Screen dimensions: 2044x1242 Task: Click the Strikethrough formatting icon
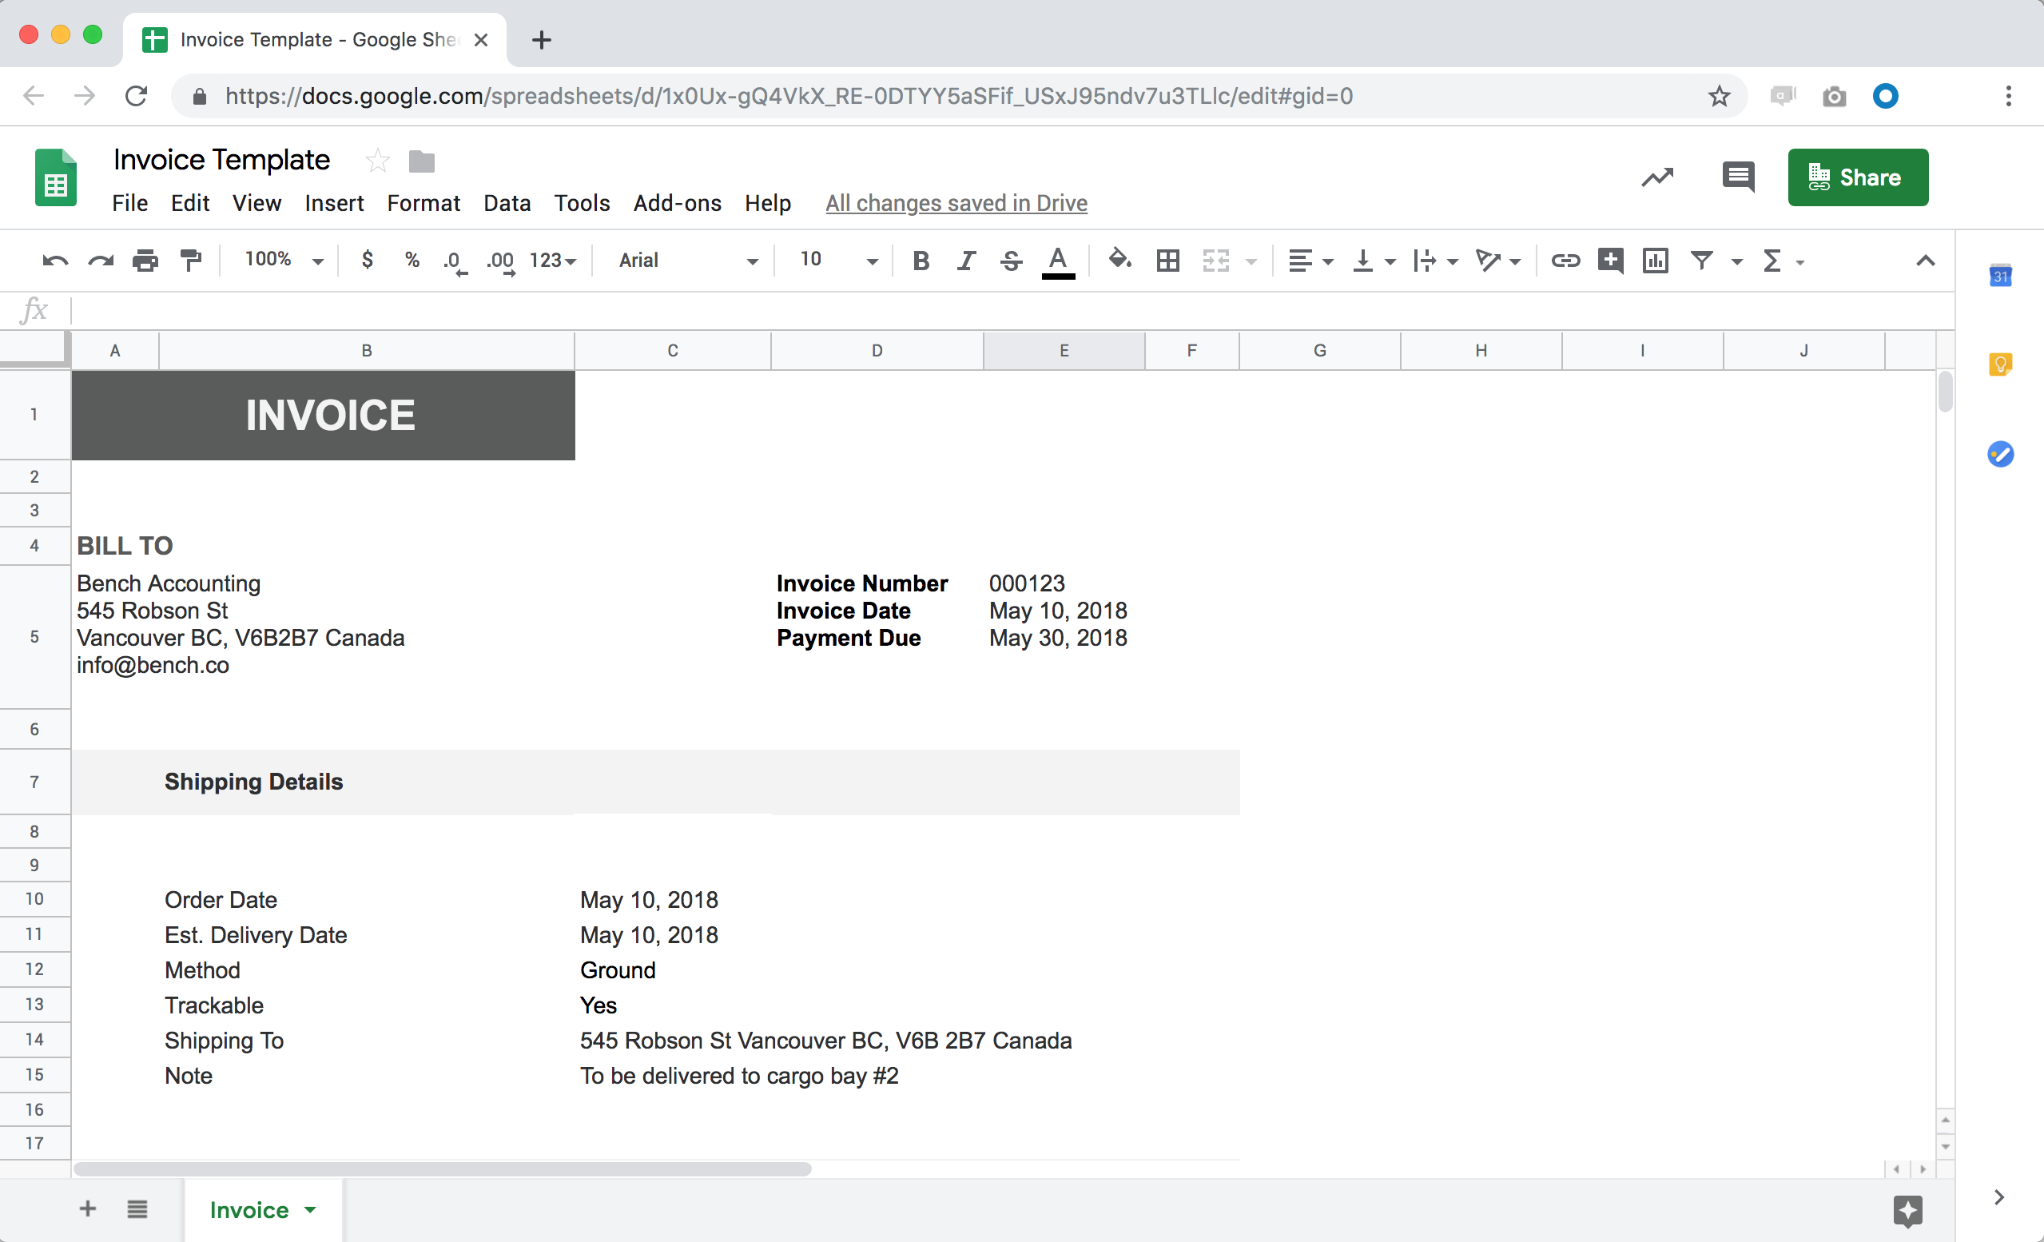(x=1010, y=260)
